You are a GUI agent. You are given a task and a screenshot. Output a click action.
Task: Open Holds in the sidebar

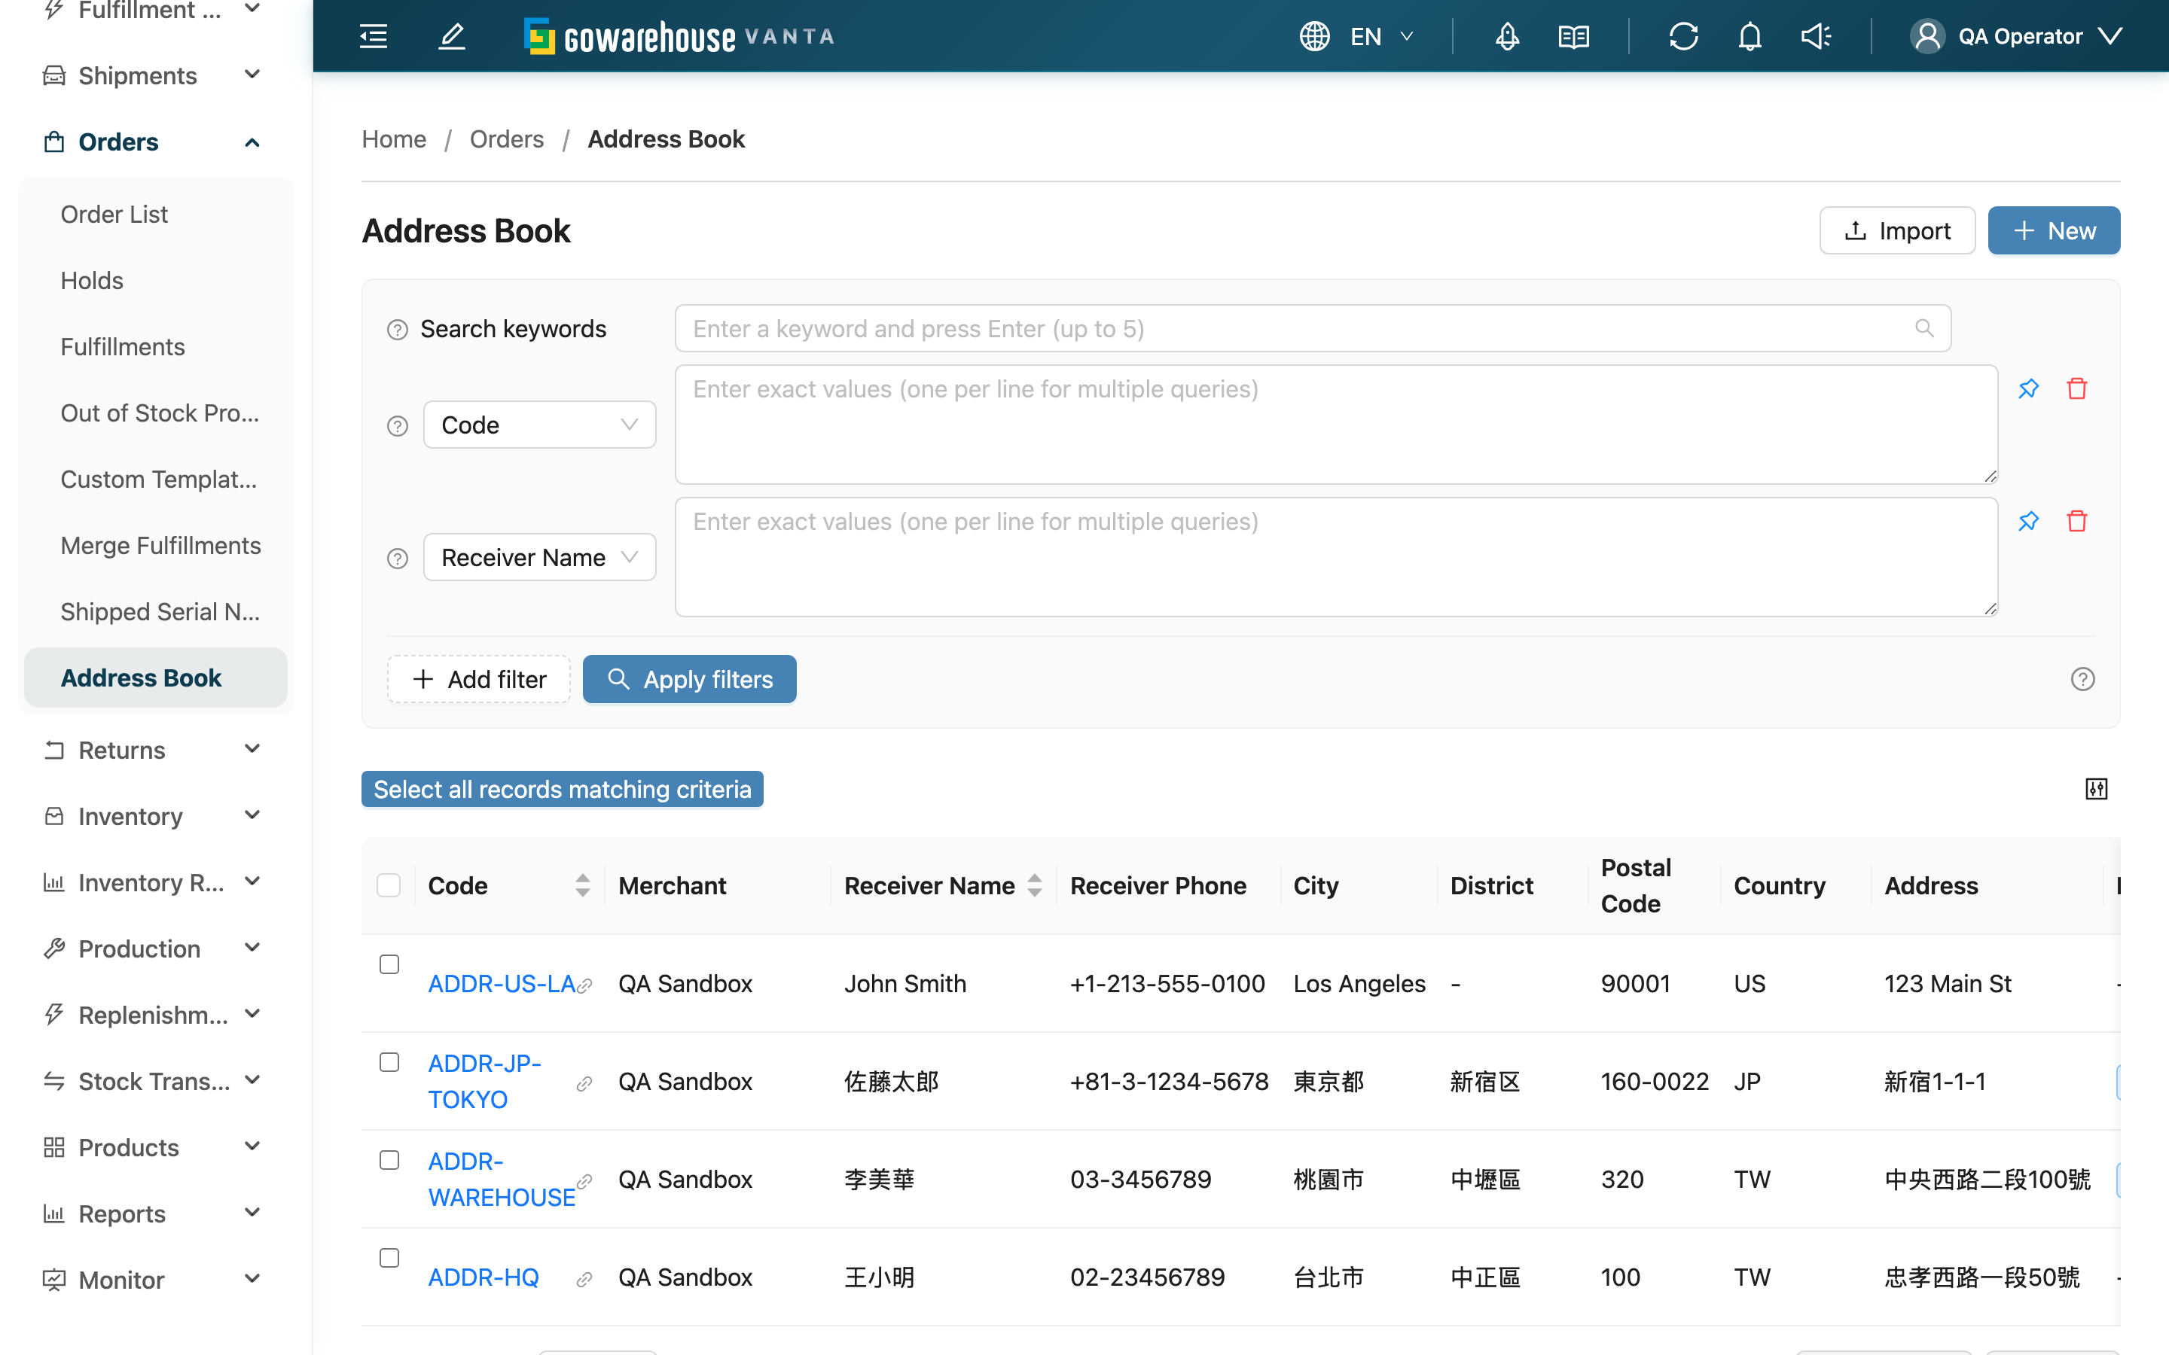point(156,281)
